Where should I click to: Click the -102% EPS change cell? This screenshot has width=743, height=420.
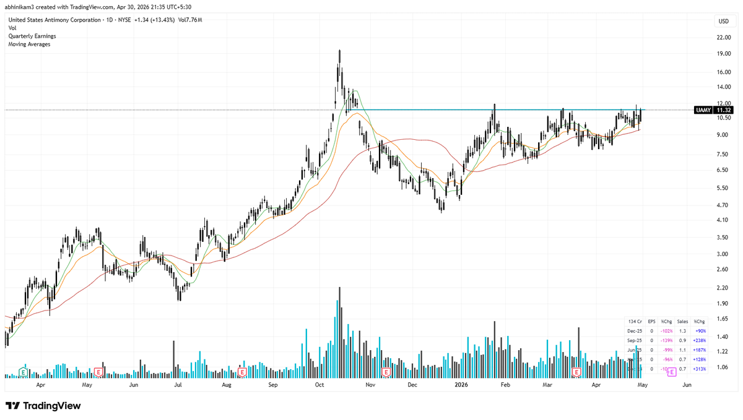point(666,332)
